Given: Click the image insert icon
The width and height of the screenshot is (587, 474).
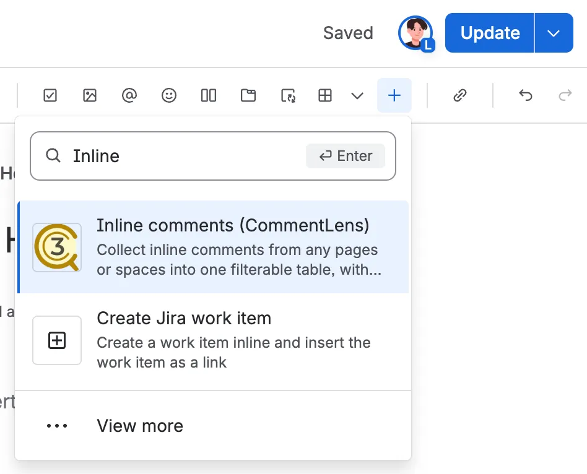Looking at the screenshot, I should tap(89, 95).
